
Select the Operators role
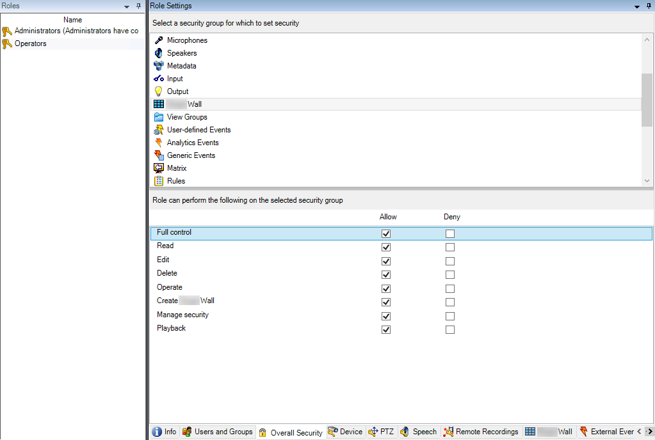tap(31, 44)
